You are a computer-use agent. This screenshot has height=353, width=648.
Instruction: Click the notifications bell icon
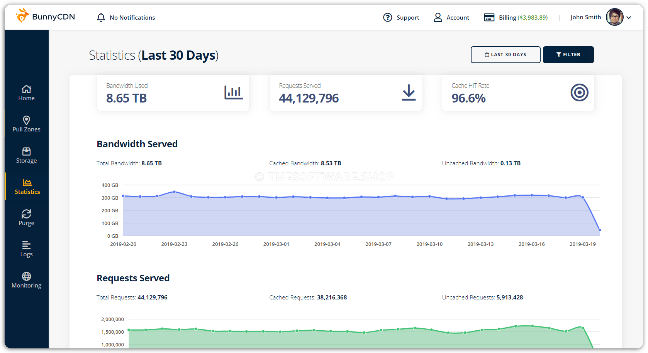tap(101, 17)
